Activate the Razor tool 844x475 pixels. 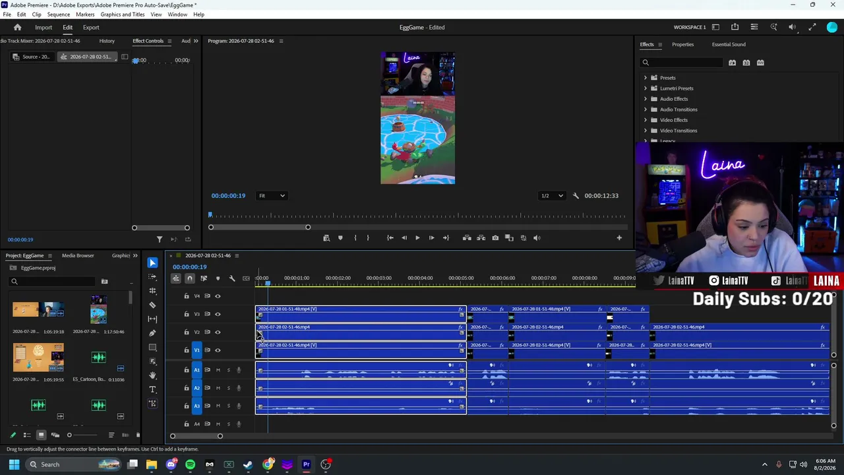152,305
